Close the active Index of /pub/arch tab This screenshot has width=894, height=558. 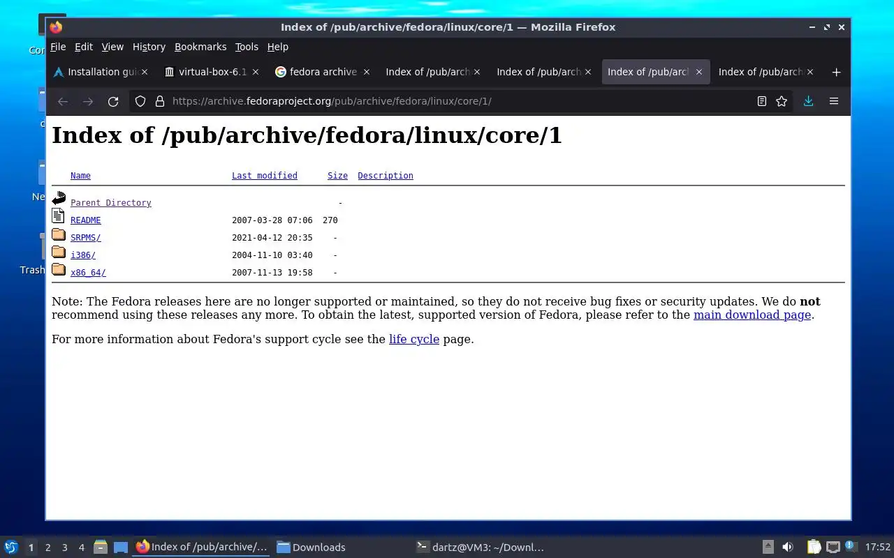pyautogui.click(x=698, y=72)
